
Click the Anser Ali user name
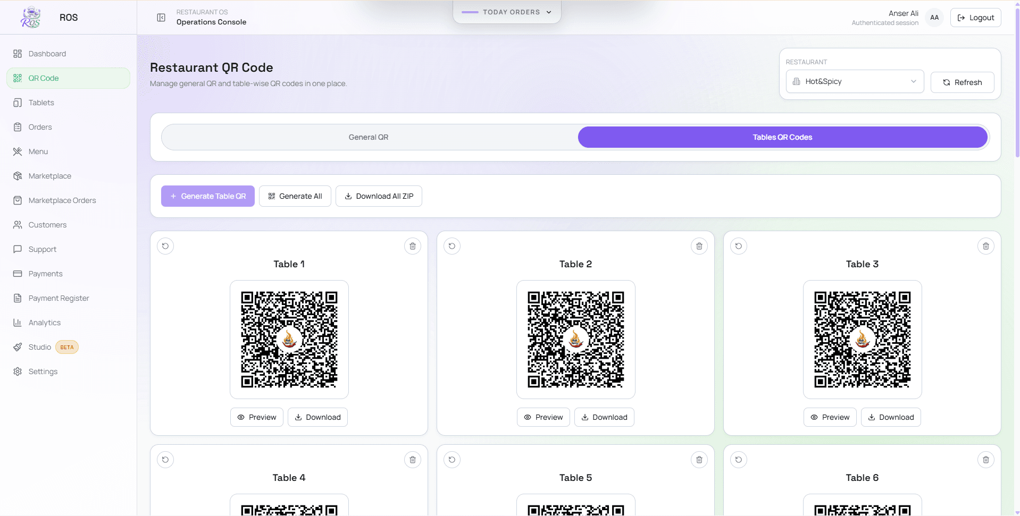tap(903, 13)
